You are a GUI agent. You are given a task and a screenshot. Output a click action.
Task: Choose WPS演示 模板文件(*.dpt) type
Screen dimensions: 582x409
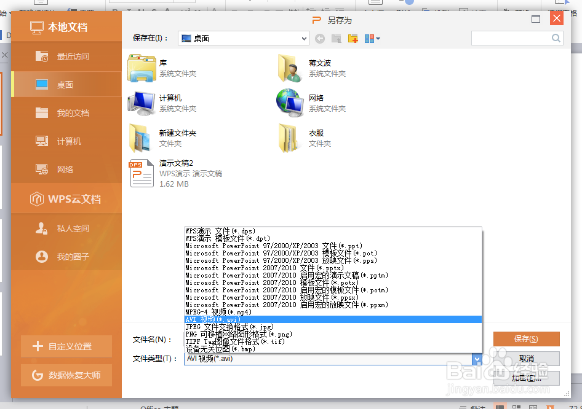pyautogui.click(x=333, y=238)
